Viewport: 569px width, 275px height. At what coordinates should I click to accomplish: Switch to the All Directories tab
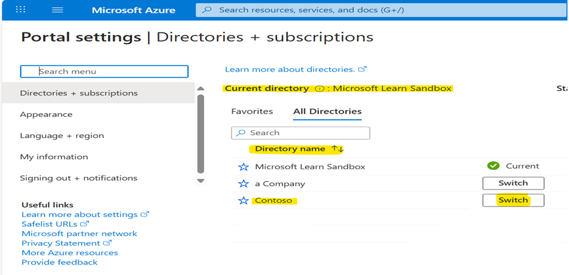(328, 111)
